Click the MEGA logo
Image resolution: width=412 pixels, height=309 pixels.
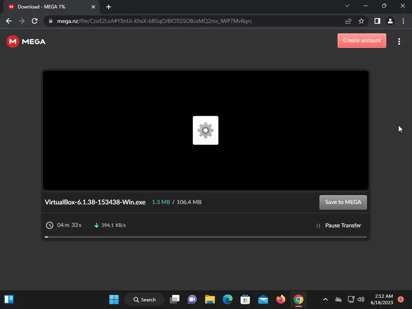[26, 41]
